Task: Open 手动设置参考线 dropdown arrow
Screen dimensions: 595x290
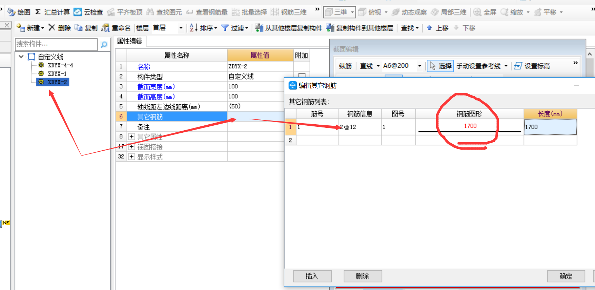Action: pyautogui.click(x=506, y=66)
